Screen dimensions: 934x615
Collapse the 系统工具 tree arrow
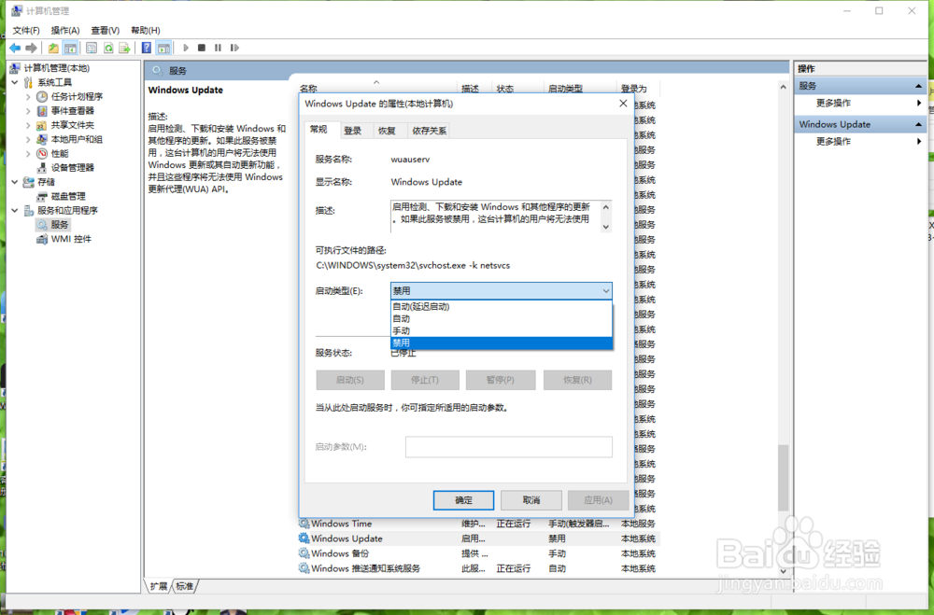tap(15, 82)
